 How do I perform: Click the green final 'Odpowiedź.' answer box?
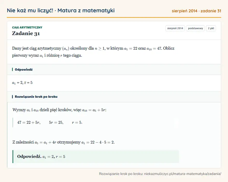pyautogui.click(x=96, y=157)
